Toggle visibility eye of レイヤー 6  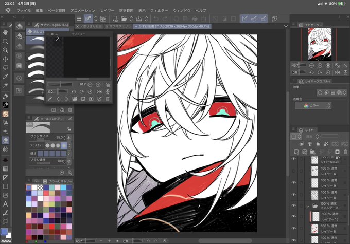pyautogui.click(x=294, y=171)
